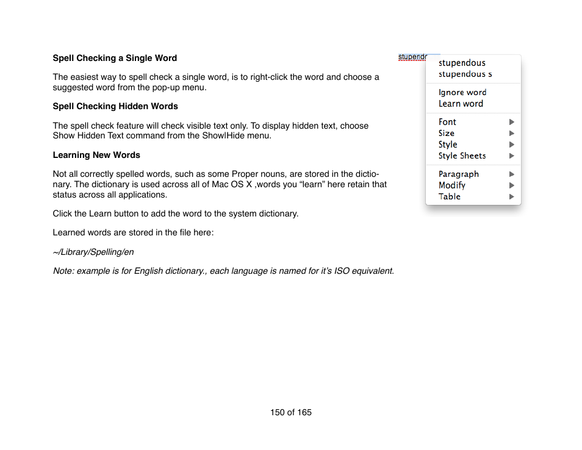
Task: Click the path text '~/Library/Spelling/en'
Action: point(93,252)
